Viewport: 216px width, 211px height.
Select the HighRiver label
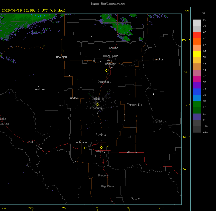(108, 186)
